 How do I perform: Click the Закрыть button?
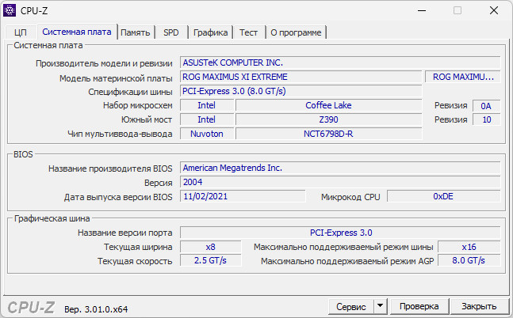tap(479, 307)
